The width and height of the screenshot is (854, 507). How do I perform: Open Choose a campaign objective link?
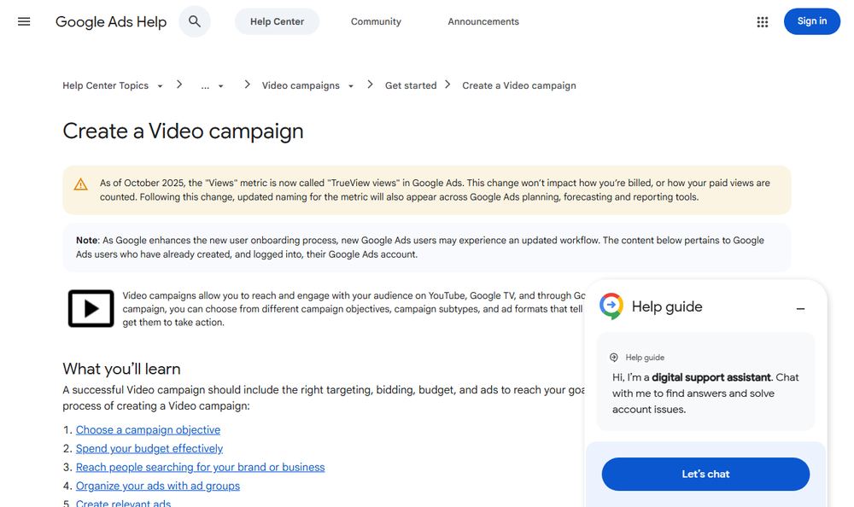point(148,429)
